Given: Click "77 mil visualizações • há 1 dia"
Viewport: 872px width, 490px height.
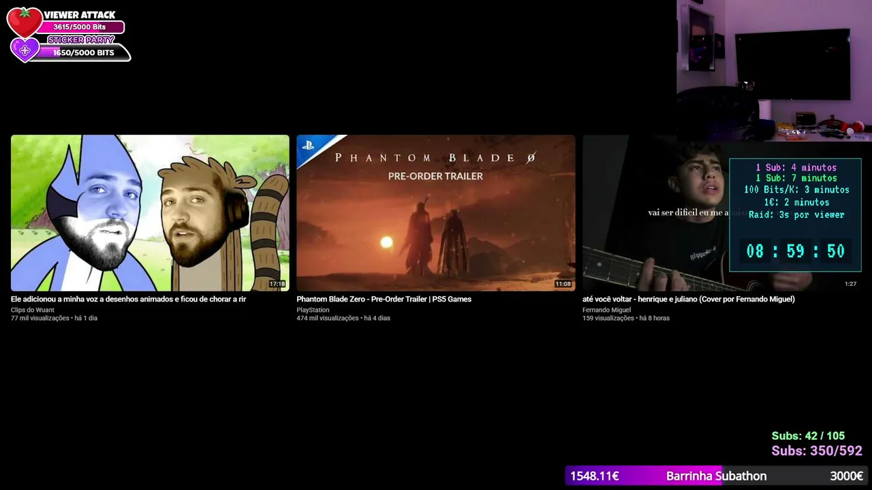Looking at the screenshot, I should (x=54, y=318).
